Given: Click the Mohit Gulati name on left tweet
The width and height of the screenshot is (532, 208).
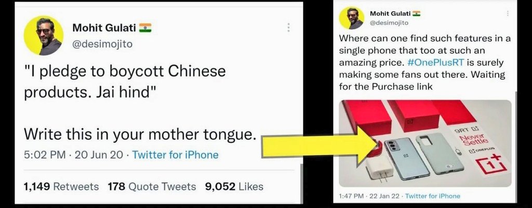Looking at the screenshot, I should point(104,28).
